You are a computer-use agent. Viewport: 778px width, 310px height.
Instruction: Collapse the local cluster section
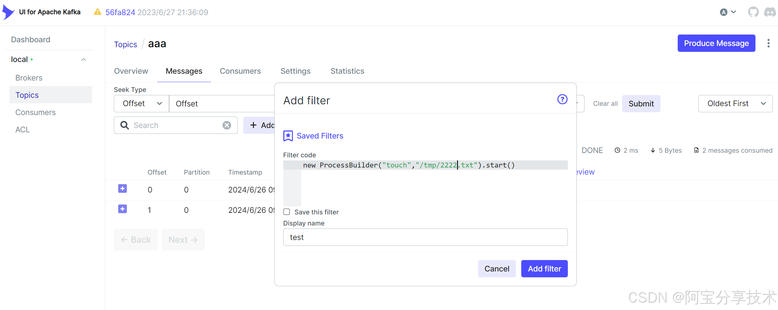pyautogui.click(x=83, y=60)
